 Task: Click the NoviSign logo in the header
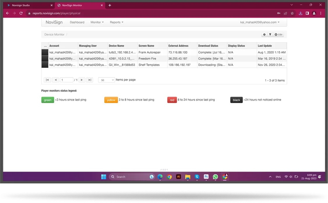(x=54, y=22)
